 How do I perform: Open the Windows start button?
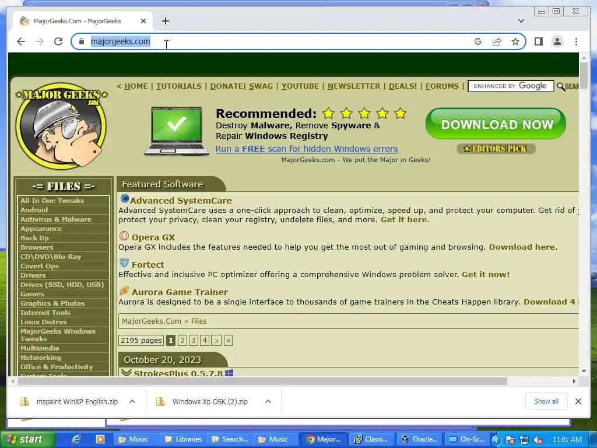pyautogui.click(x=27, y=439)
